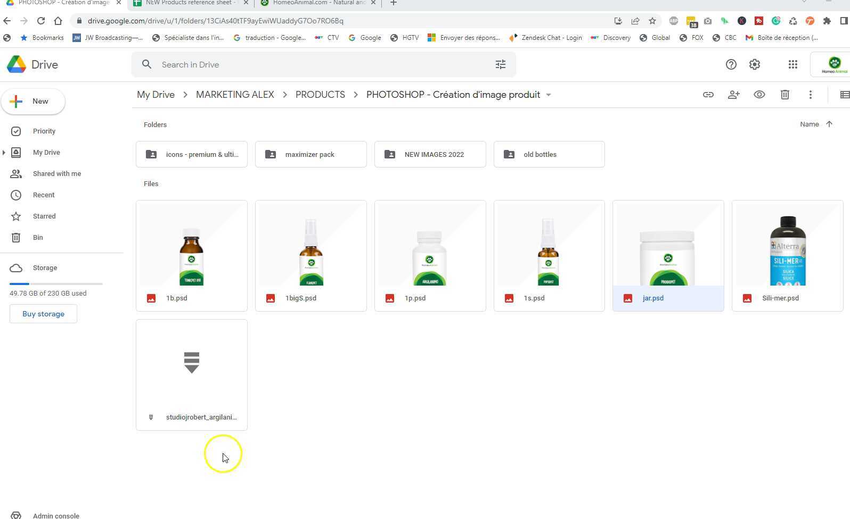Click the Remove trash bin icon
This screenshot has height=519, width=850.
(x=784, y=95)
